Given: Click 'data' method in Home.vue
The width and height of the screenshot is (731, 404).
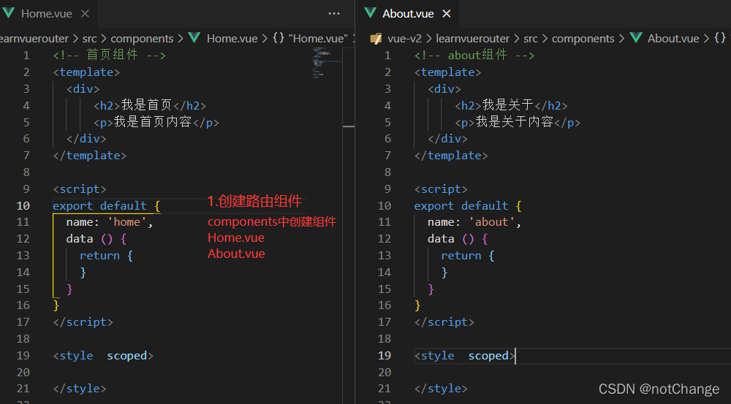Looking at the screenshot, I should click(x=80, y=239).
